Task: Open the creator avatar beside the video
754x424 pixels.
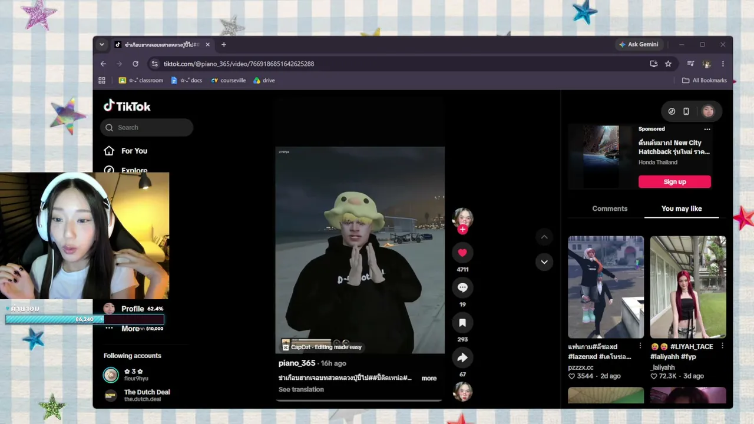Action: coord(462,217)
